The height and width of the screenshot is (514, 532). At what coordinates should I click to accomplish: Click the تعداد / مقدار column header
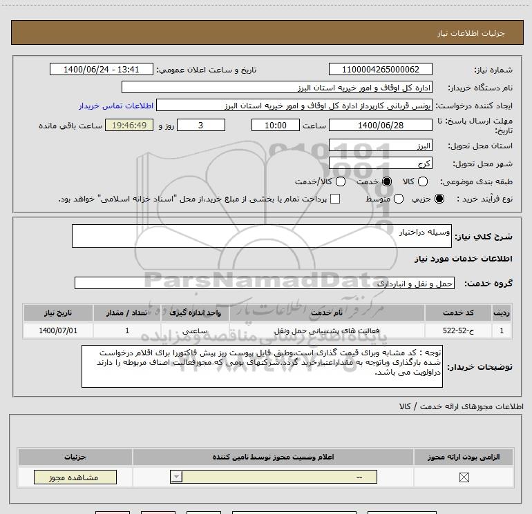coord(127,313)
